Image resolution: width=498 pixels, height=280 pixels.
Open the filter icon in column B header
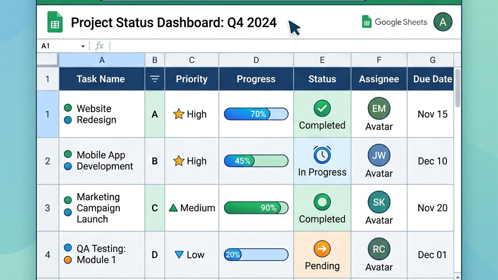155,79
